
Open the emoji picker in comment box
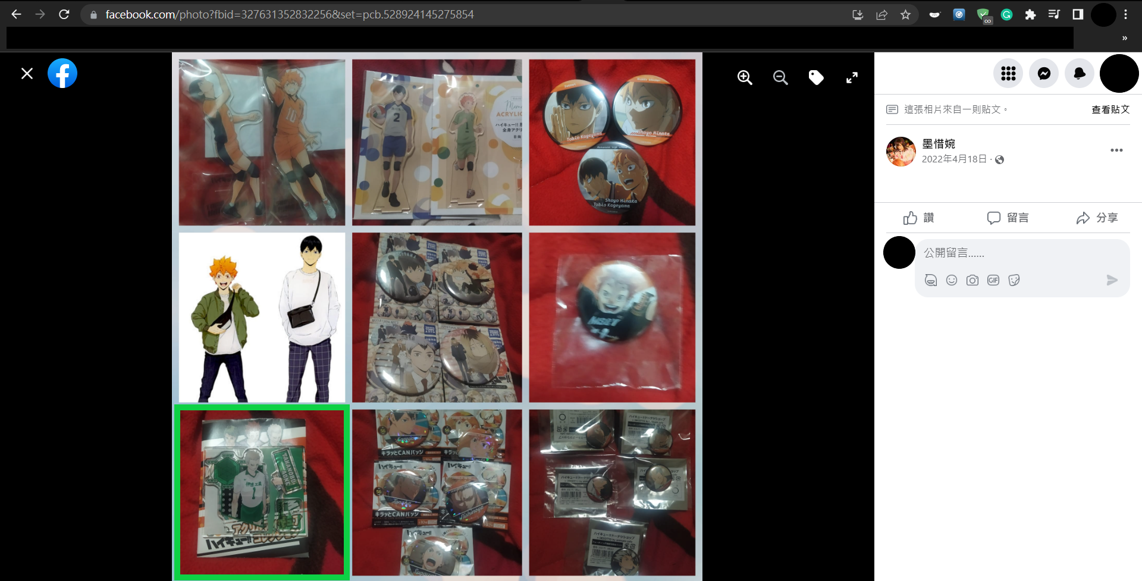click(952, 280)
